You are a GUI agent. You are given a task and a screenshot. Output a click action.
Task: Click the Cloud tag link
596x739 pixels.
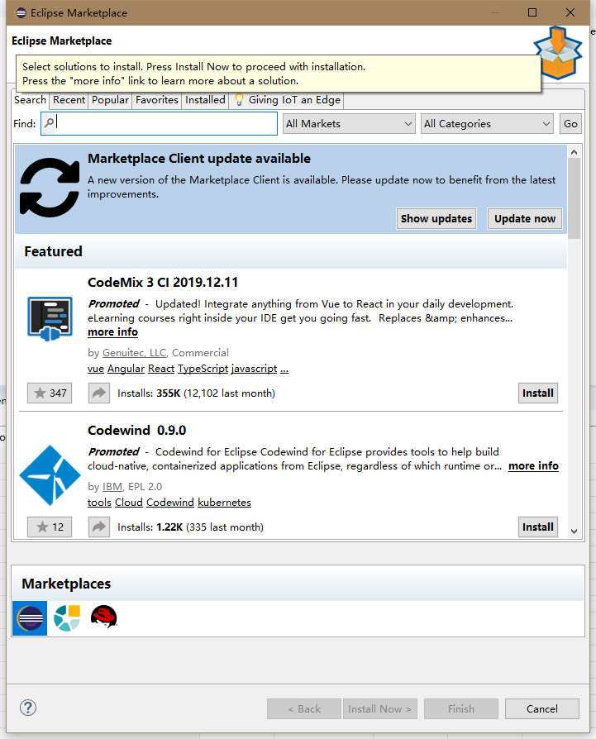coord(129,503)
